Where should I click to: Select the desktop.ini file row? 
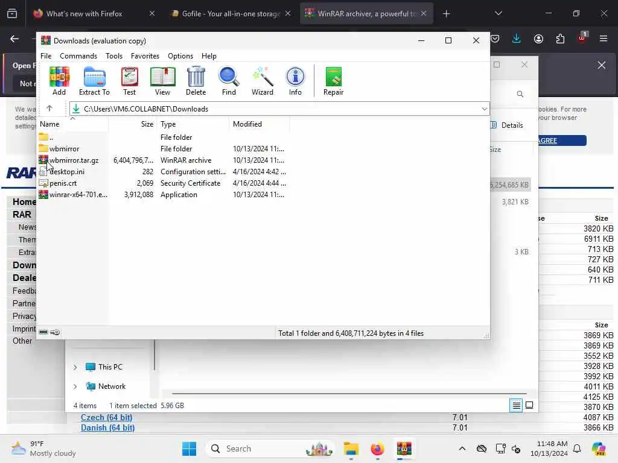(x=164, y=172)
